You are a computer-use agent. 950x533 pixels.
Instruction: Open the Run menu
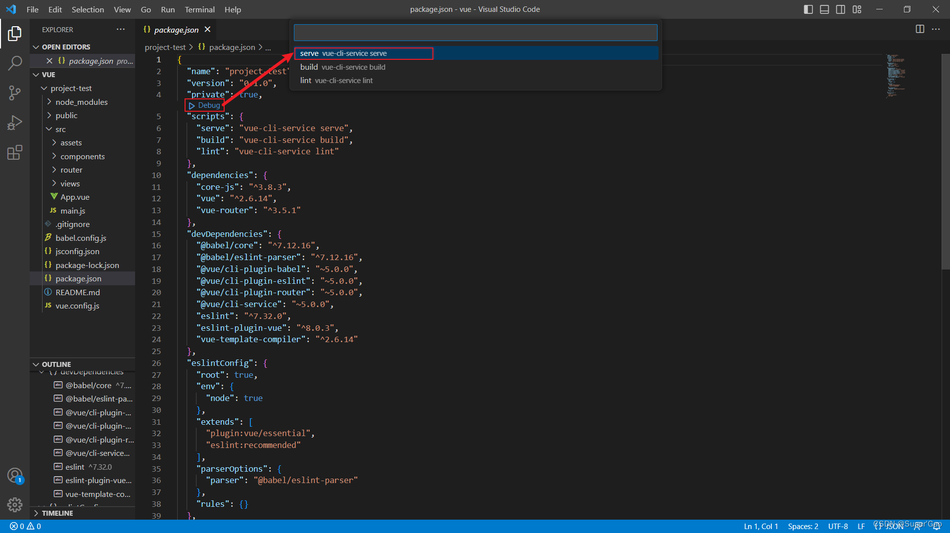coord(168,9)
